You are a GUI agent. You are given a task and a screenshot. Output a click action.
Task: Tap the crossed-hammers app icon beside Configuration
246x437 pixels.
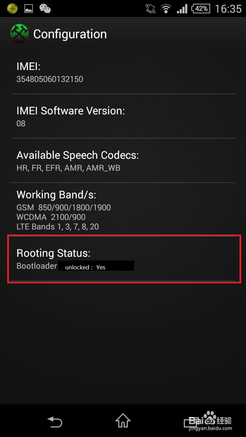[19, 33]
